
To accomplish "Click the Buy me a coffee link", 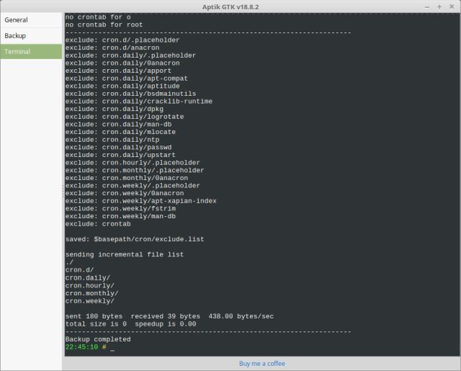I will coord(262,364).
